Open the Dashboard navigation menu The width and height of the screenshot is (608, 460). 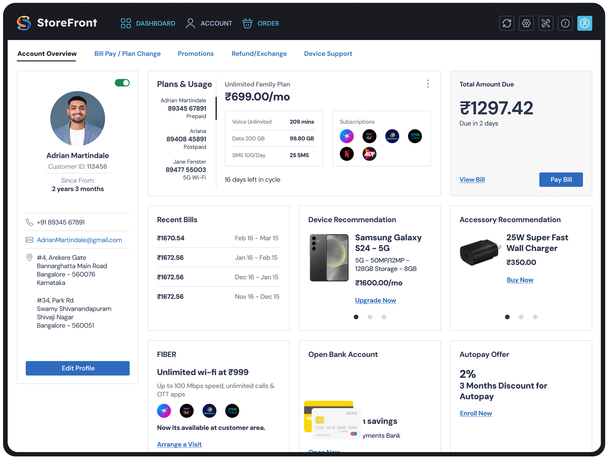point(148,23)
